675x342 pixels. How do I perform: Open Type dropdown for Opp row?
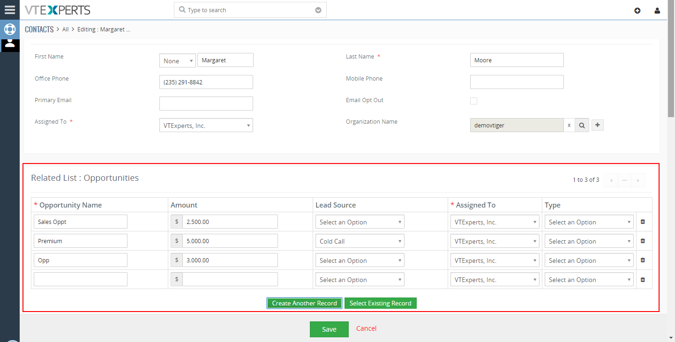[589, 260]
